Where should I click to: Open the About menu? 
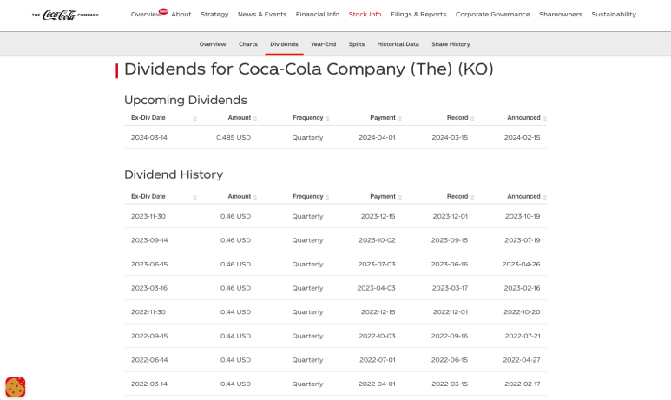click(x=181, y=14)
